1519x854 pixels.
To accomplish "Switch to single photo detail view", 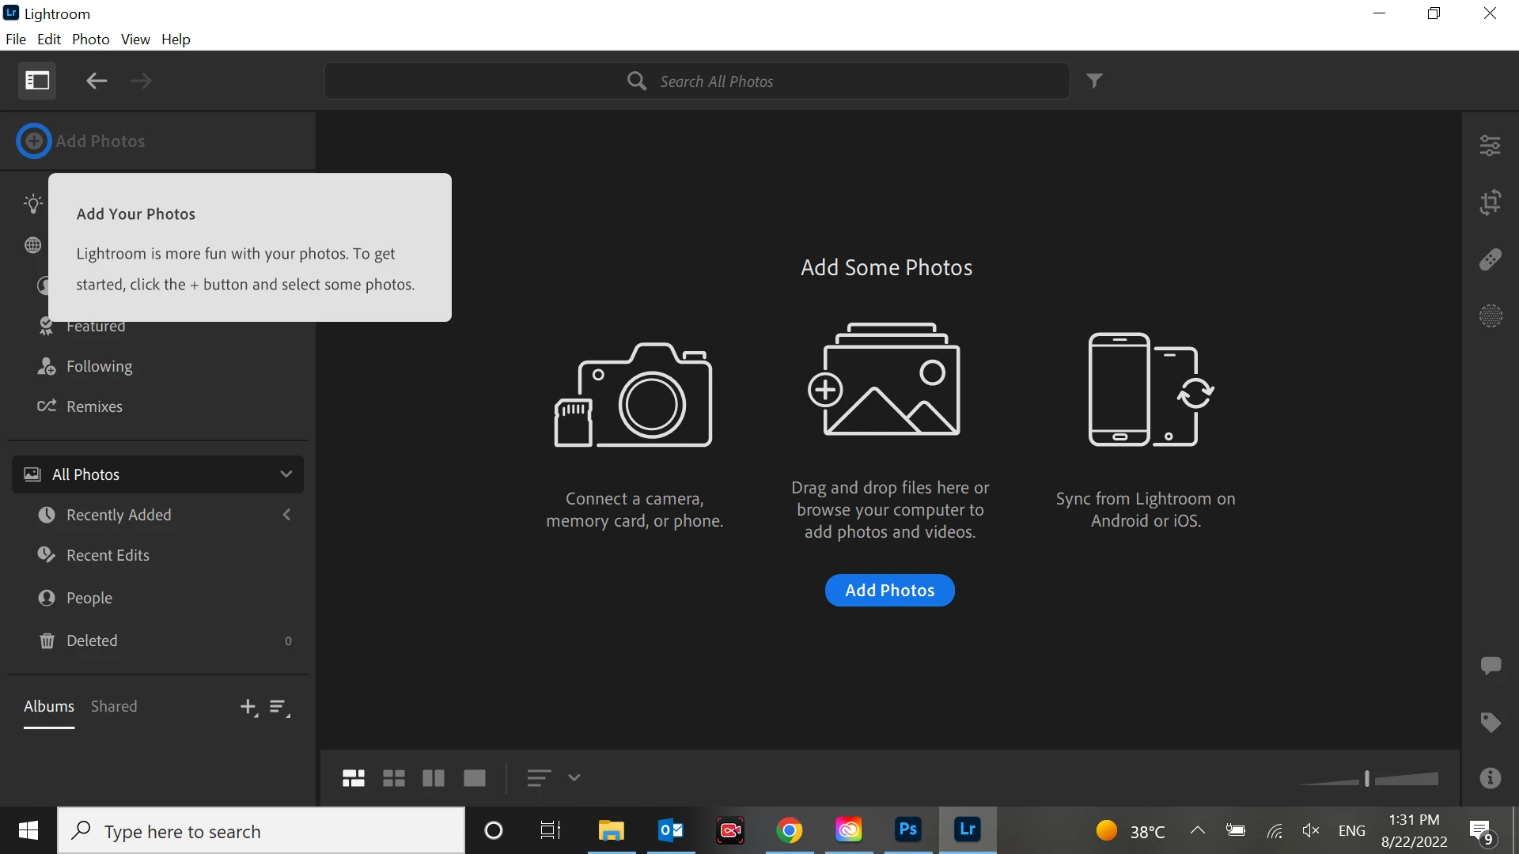I will coord(475,778).
